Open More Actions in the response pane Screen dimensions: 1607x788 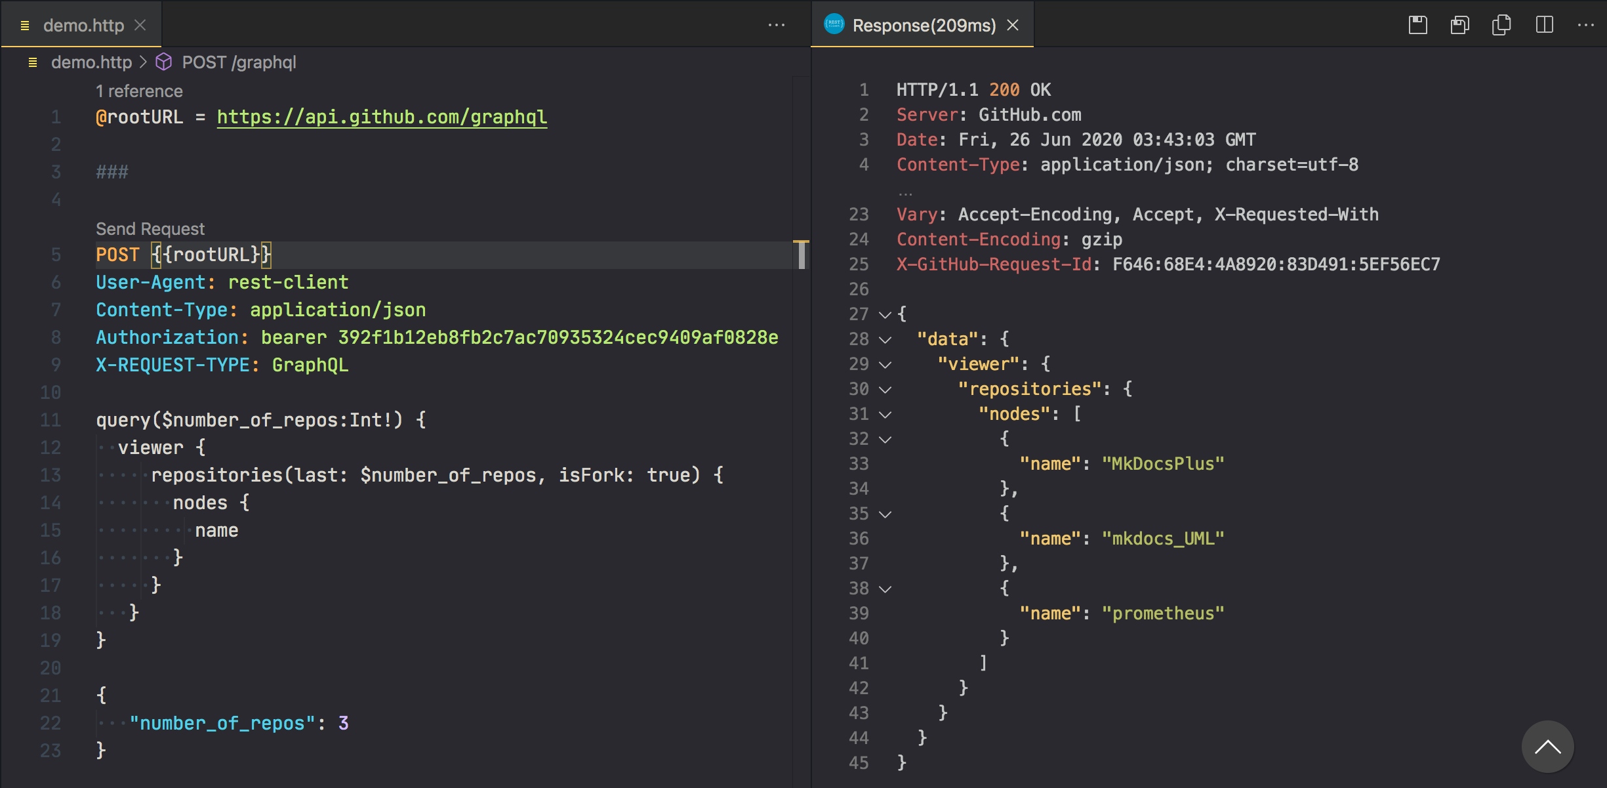[x=1585, y=25]
